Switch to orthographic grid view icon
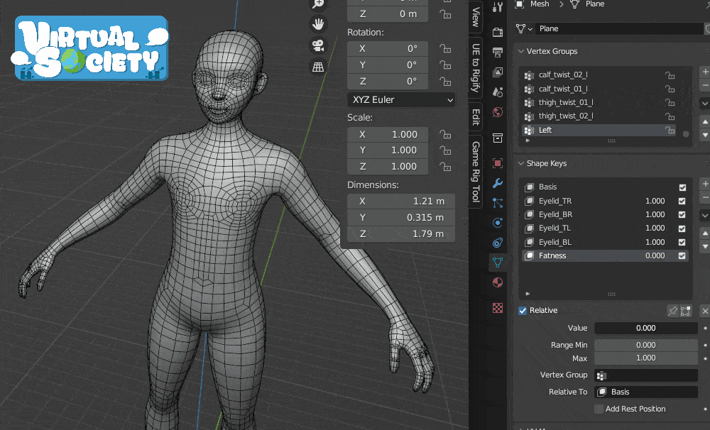This screenshot has width=710, height=430. click(318, 67)
